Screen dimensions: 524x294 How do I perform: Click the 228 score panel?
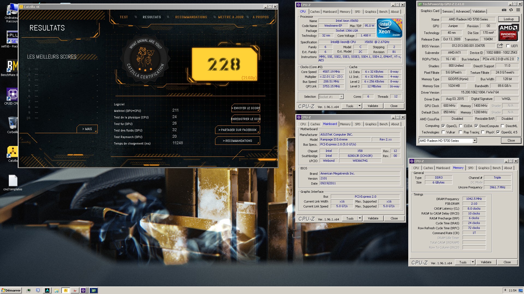click(224, 64)
